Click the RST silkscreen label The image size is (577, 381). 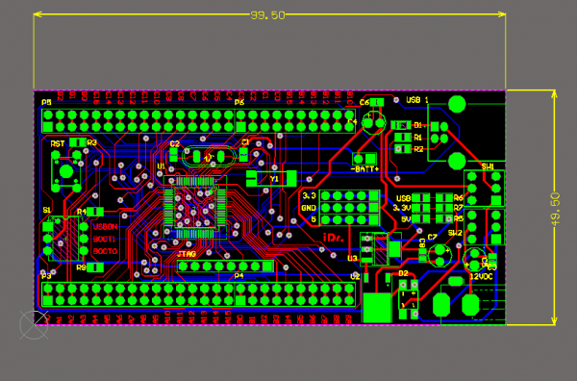point(58,144)
